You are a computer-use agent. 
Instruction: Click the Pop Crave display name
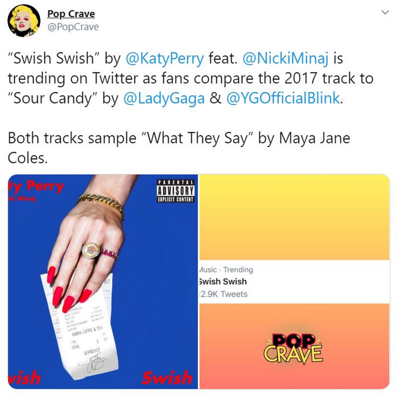pyautogui.click(x=71, y=14)
